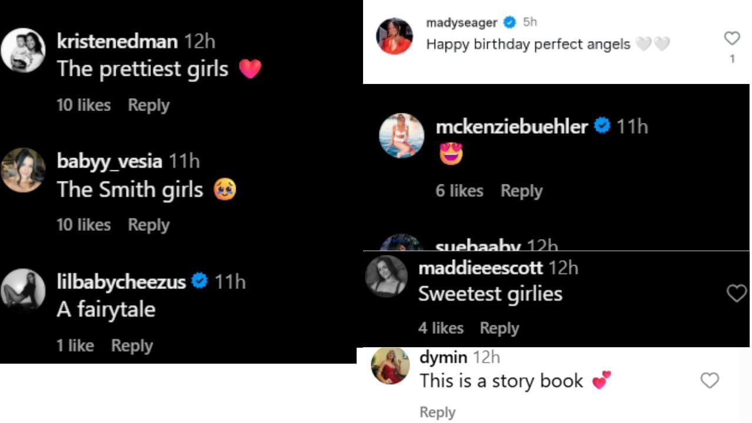Viewport: 752px width, 423px height.
Task: Open mckenziebuehler's profile avatar
Action: [x=401, y=136]
